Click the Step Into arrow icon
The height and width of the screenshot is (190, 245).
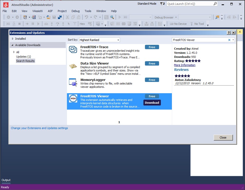52,24
